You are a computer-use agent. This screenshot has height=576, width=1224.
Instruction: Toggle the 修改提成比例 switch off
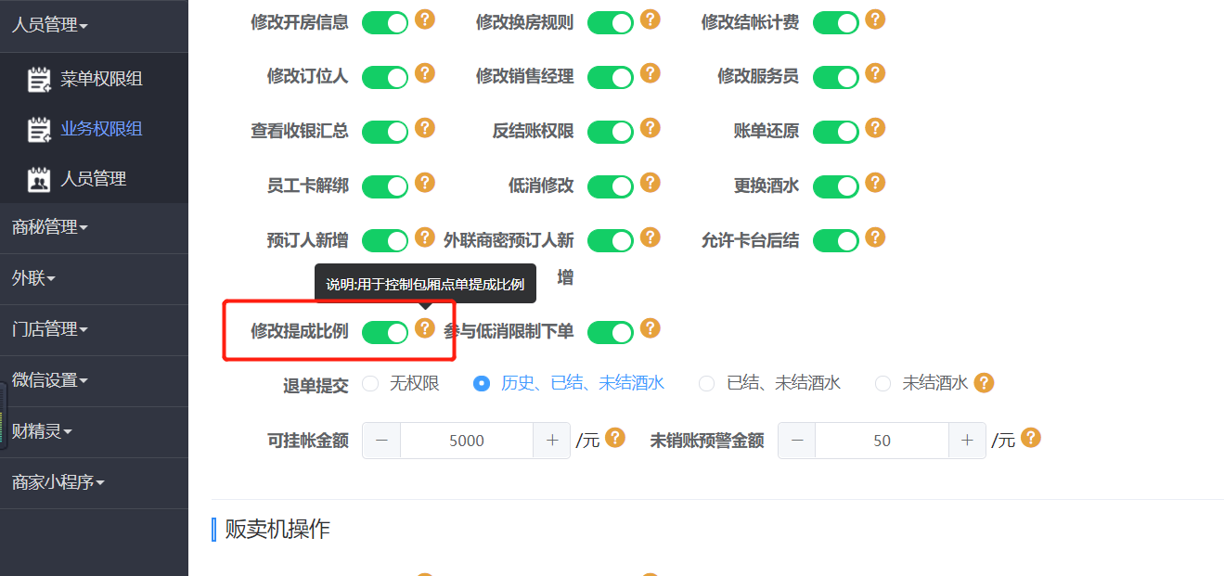click(x=385, y=332)
